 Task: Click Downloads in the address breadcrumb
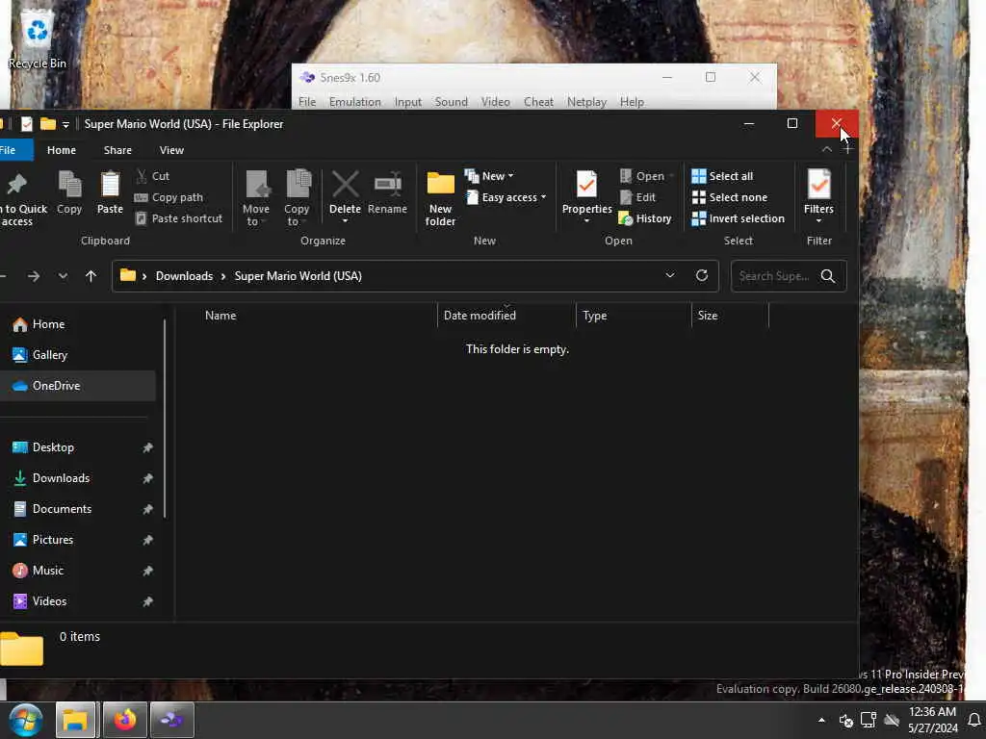[x=184, y=276]
